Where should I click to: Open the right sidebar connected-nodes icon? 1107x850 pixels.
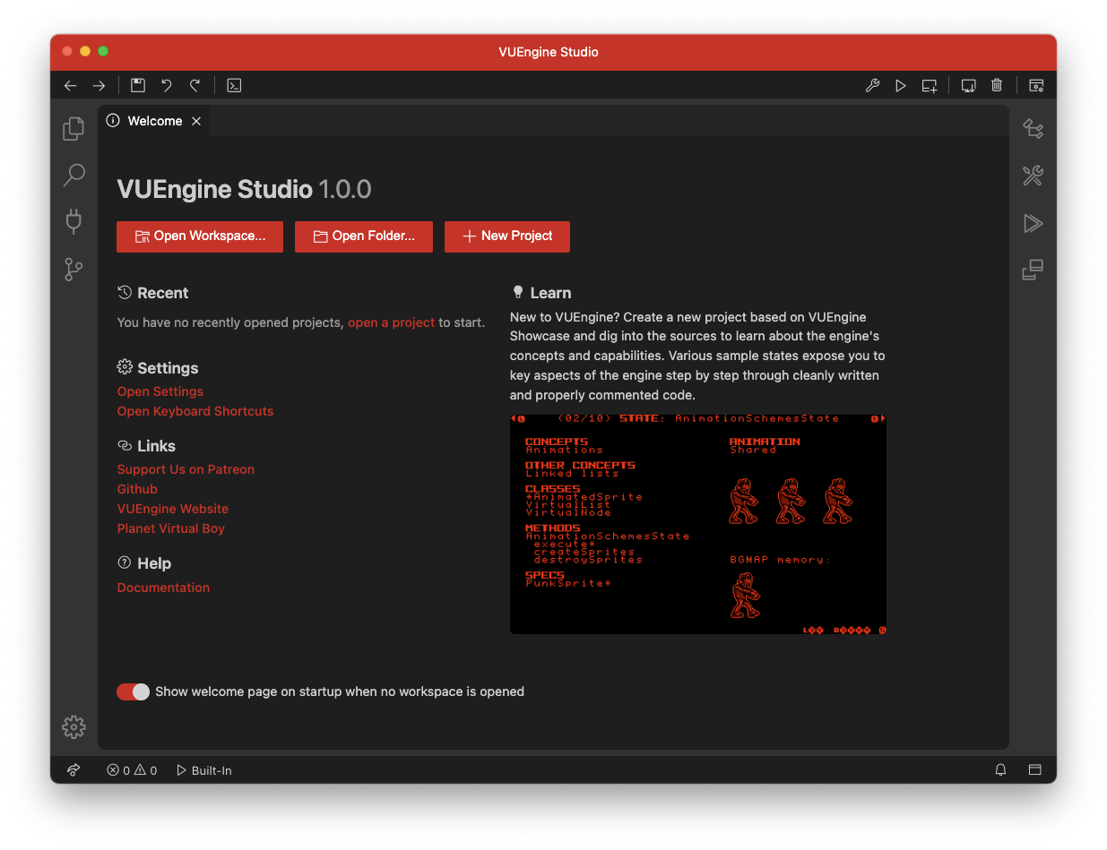click(1033, 129)
